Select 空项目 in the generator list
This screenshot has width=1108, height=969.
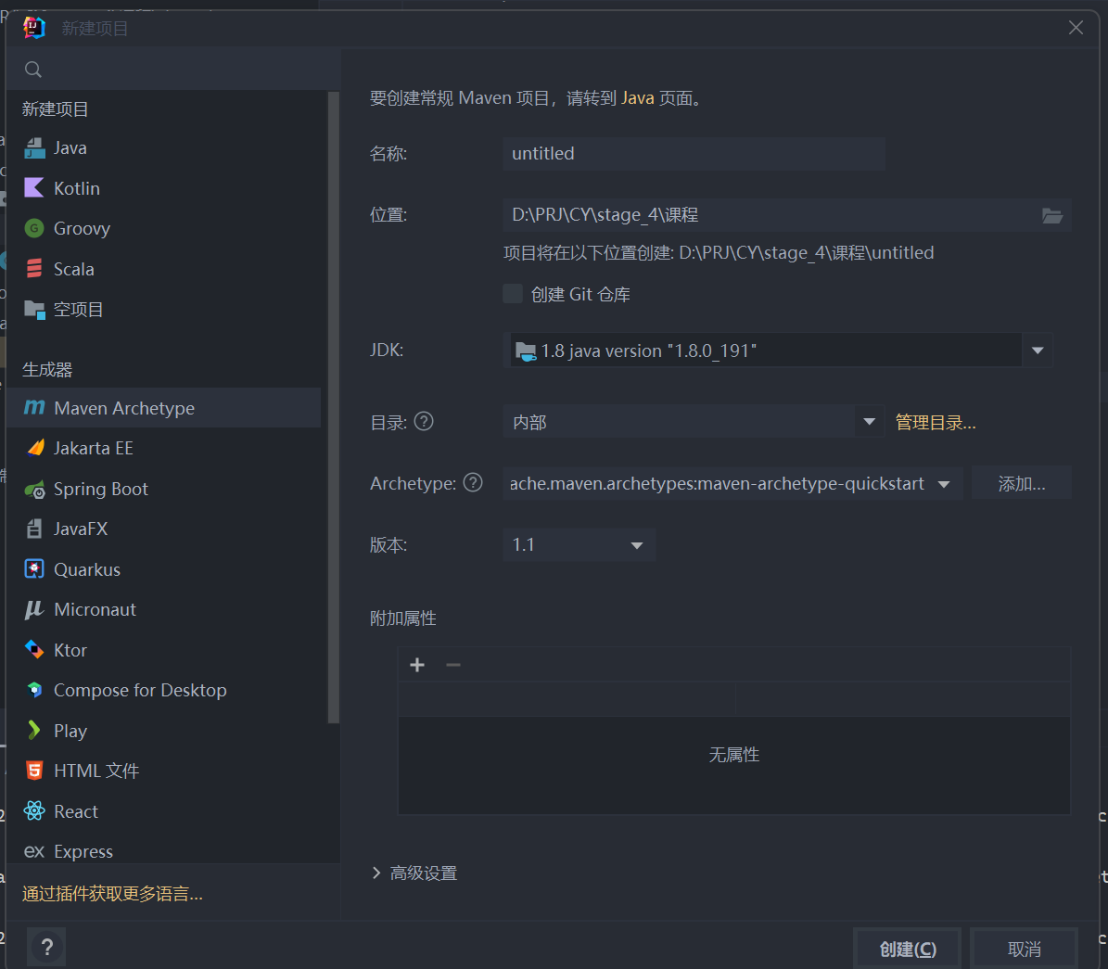tap(79, 309)
